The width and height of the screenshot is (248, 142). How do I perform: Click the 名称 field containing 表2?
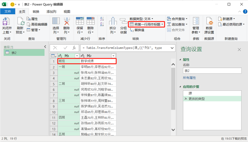(212, 71)
